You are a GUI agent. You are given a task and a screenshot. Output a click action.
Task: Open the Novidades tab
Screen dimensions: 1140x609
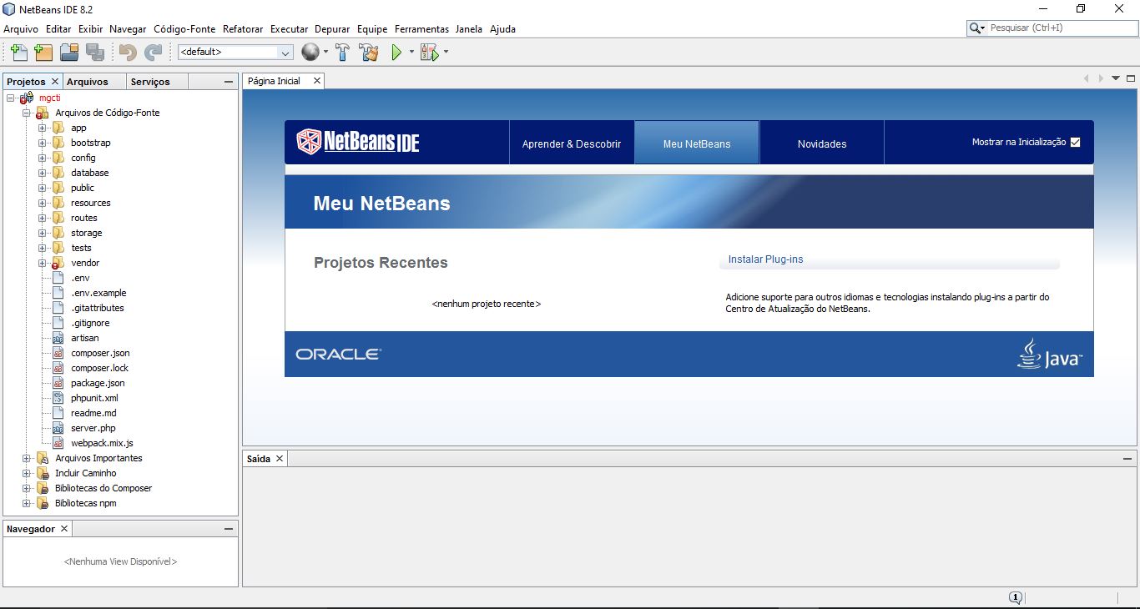(x=822, y=143)
